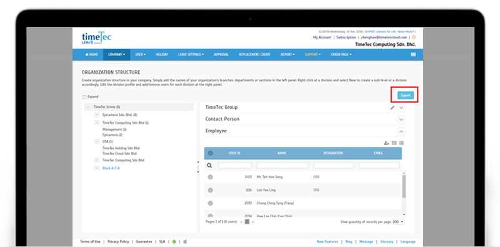Tick the Expand checkbox
This screenshot has height=247, width=500.
coord(84,97)
